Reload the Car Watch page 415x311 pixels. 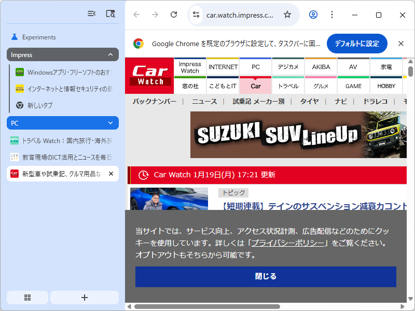pyautogui.click(x=174, y=15)
